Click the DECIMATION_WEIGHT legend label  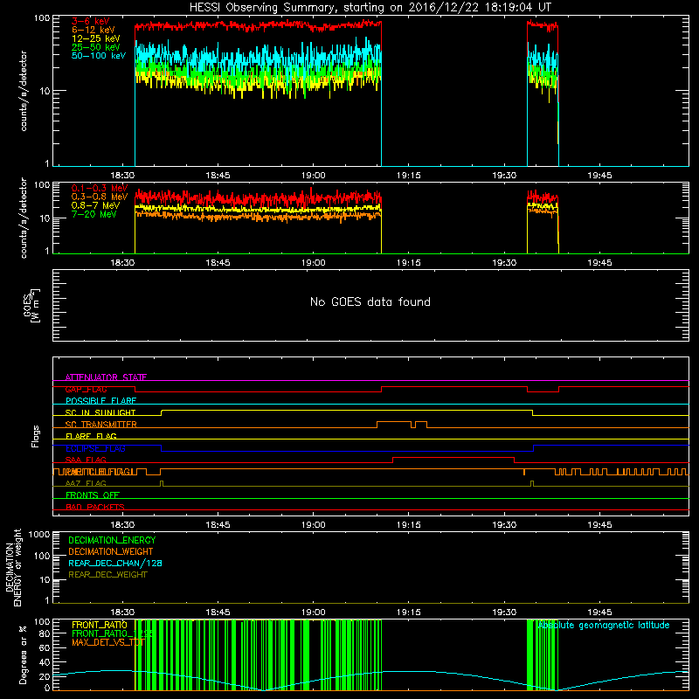(111, 551)
